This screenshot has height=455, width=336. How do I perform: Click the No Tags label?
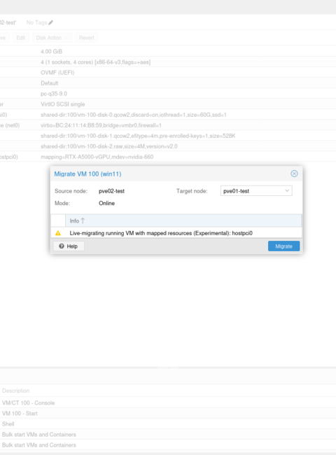click(36, 22)
